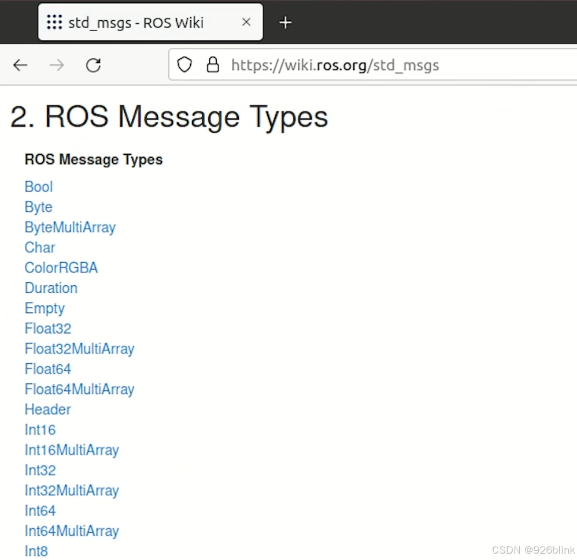Click the ROS Wiki tab favicon

(x=54, y=23)
